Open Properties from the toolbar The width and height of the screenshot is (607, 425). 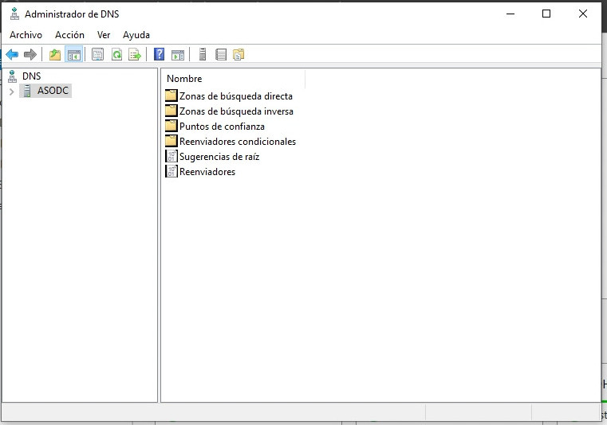point(98,55)
